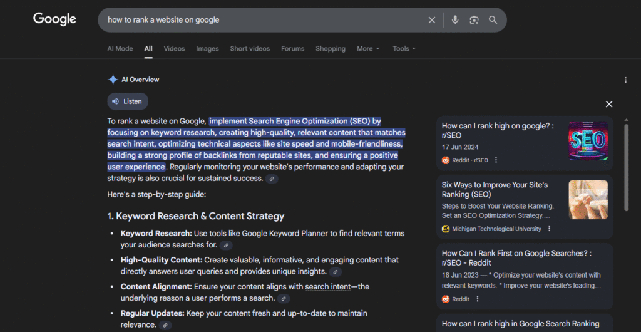This screenshot has height=332, width=641.
Task: Click the magnifier search icon
Action: [493, 20]
